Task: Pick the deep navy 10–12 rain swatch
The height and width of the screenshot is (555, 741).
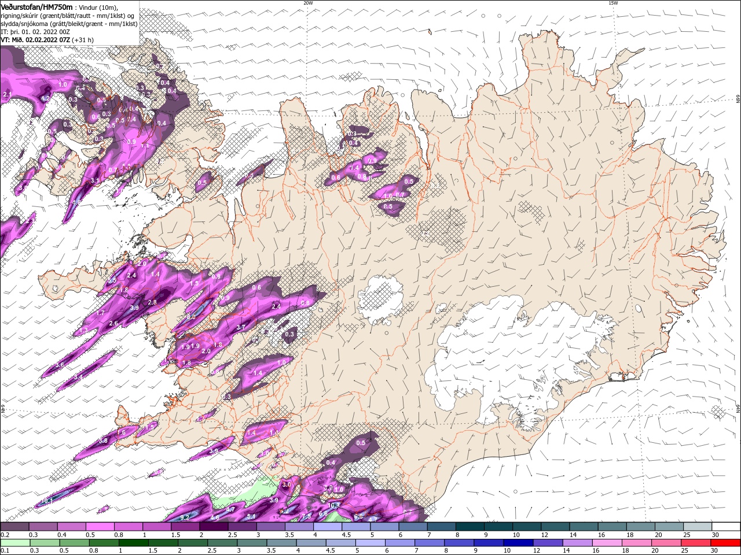Action: pos(519,543)
